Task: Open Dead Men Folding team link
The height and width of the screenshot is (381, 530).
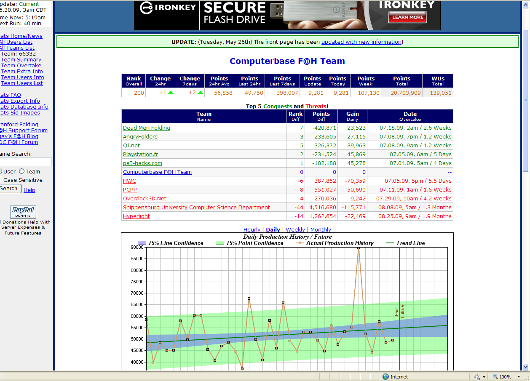Action: [147, 128]
